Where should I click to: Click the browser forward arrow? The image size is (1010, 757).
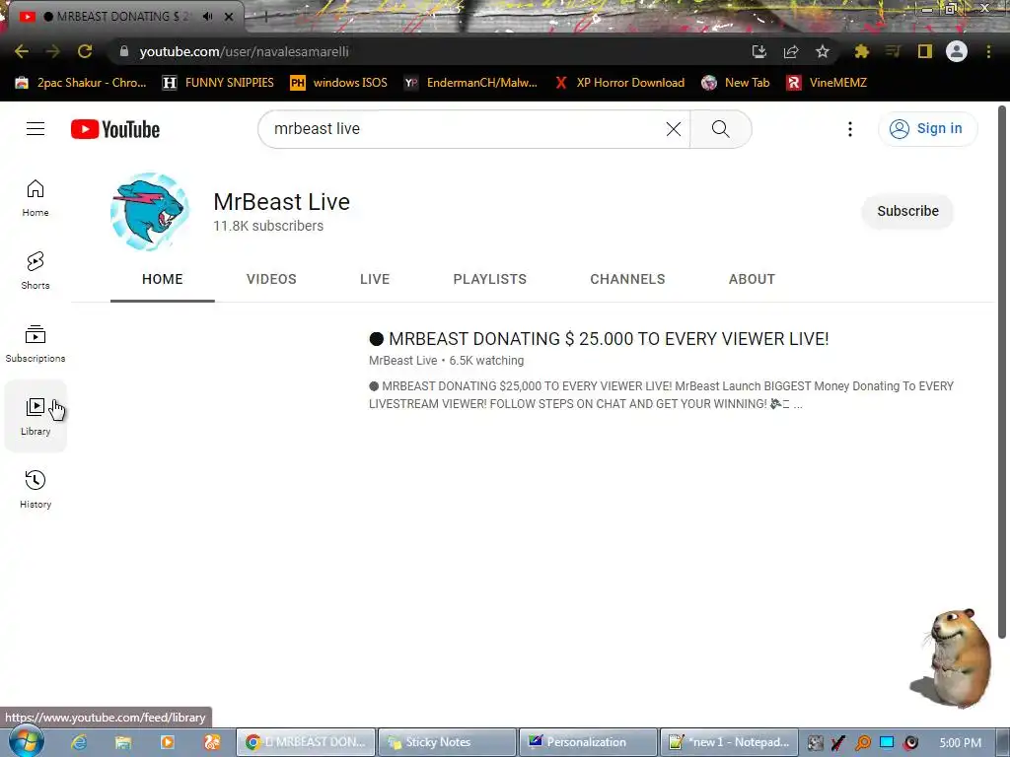pos(53,51)
